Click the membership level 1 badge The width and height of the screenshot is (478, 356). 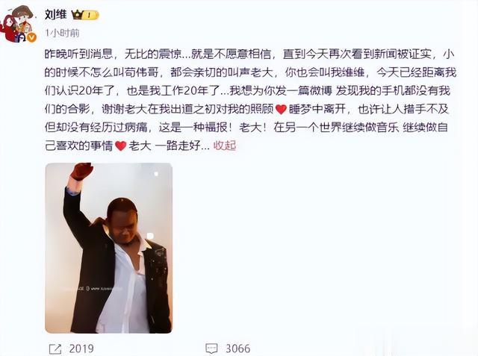click(90, 15)
